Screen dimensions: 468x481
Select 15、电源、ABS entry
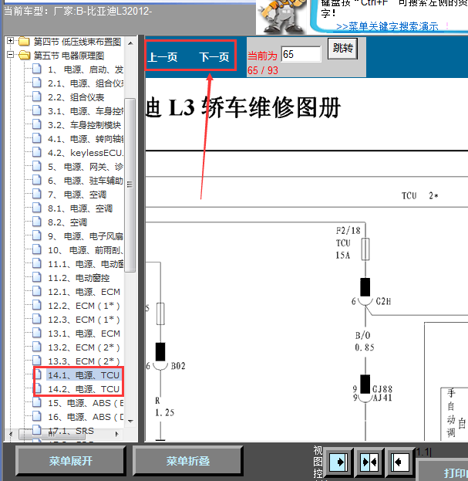[86, 403]
